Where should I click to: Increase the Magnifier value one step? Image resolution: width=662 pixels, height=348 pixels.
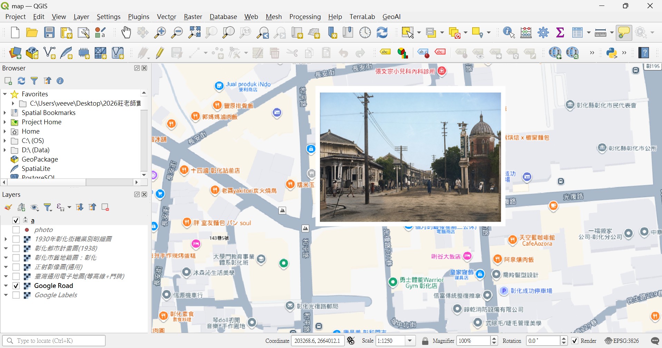(494, 339)
